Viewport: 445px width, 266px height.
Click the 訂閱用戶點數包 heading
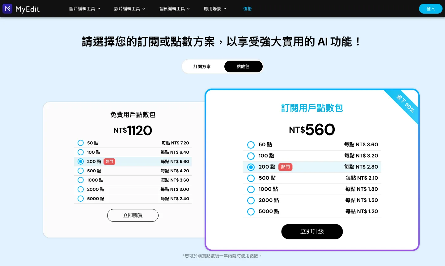pos(312,108)
